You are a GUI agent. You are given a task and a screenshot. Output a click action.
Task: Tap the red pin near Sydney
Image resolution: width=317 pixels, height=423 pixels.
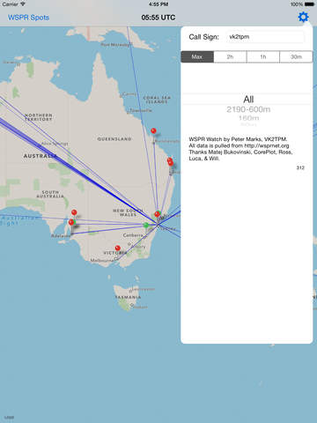[158, 214]
